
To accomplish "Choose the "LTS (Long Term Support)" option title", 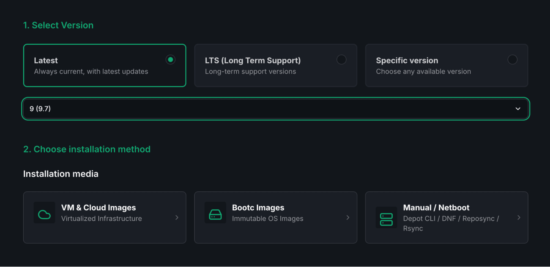I will point(253,60).
